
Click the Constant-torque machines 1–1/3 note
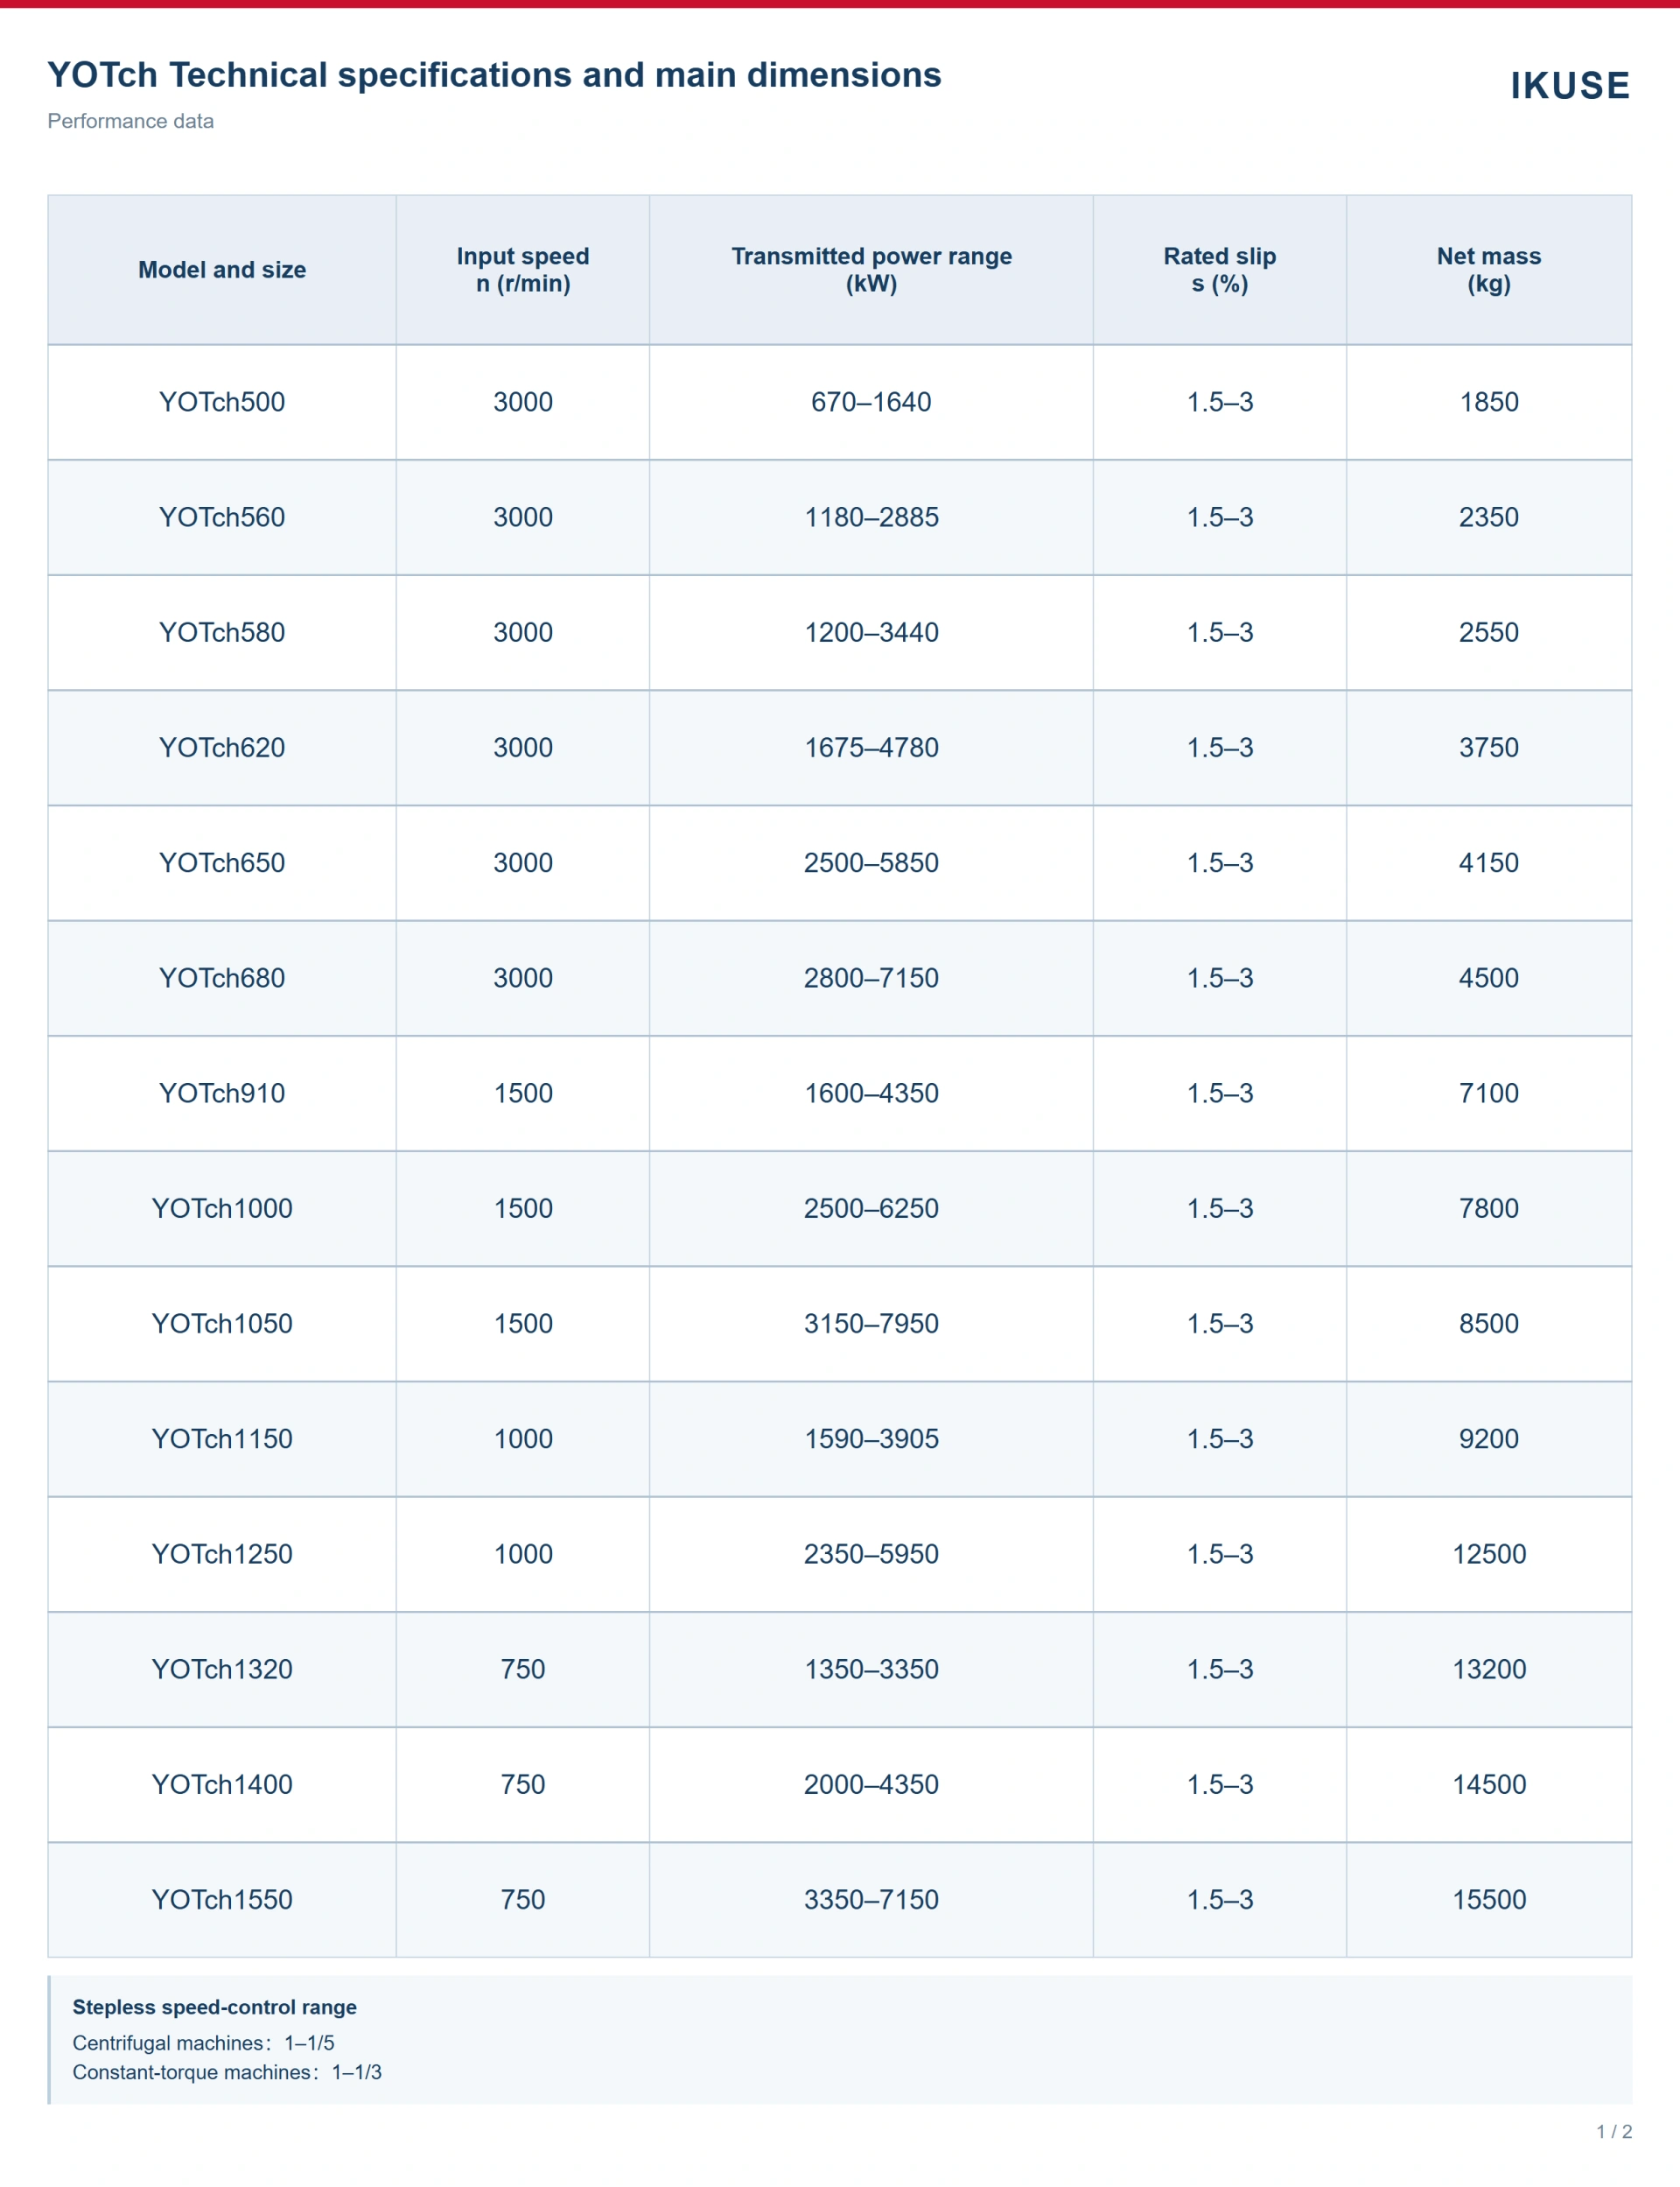[227, 2072]
